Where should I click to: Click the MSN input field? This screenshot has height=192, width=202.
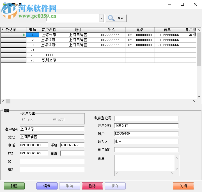click(x=52, y=170)
